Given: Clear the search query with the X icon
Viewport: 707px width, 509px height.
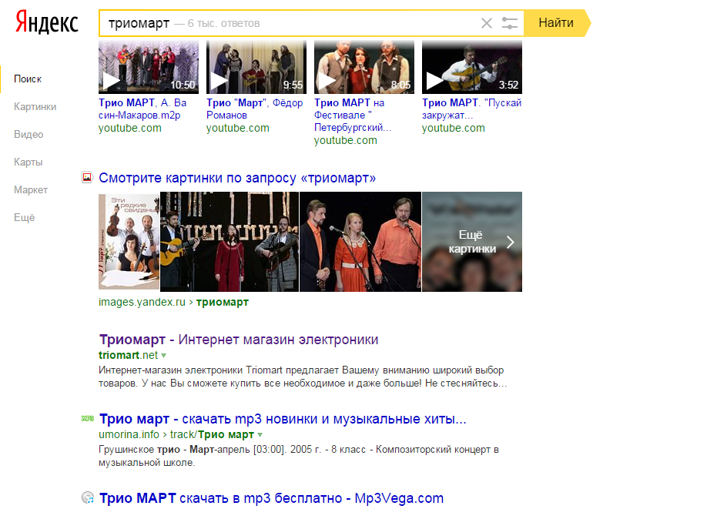Looking at the screenshot, I should [x=487, y=23].
